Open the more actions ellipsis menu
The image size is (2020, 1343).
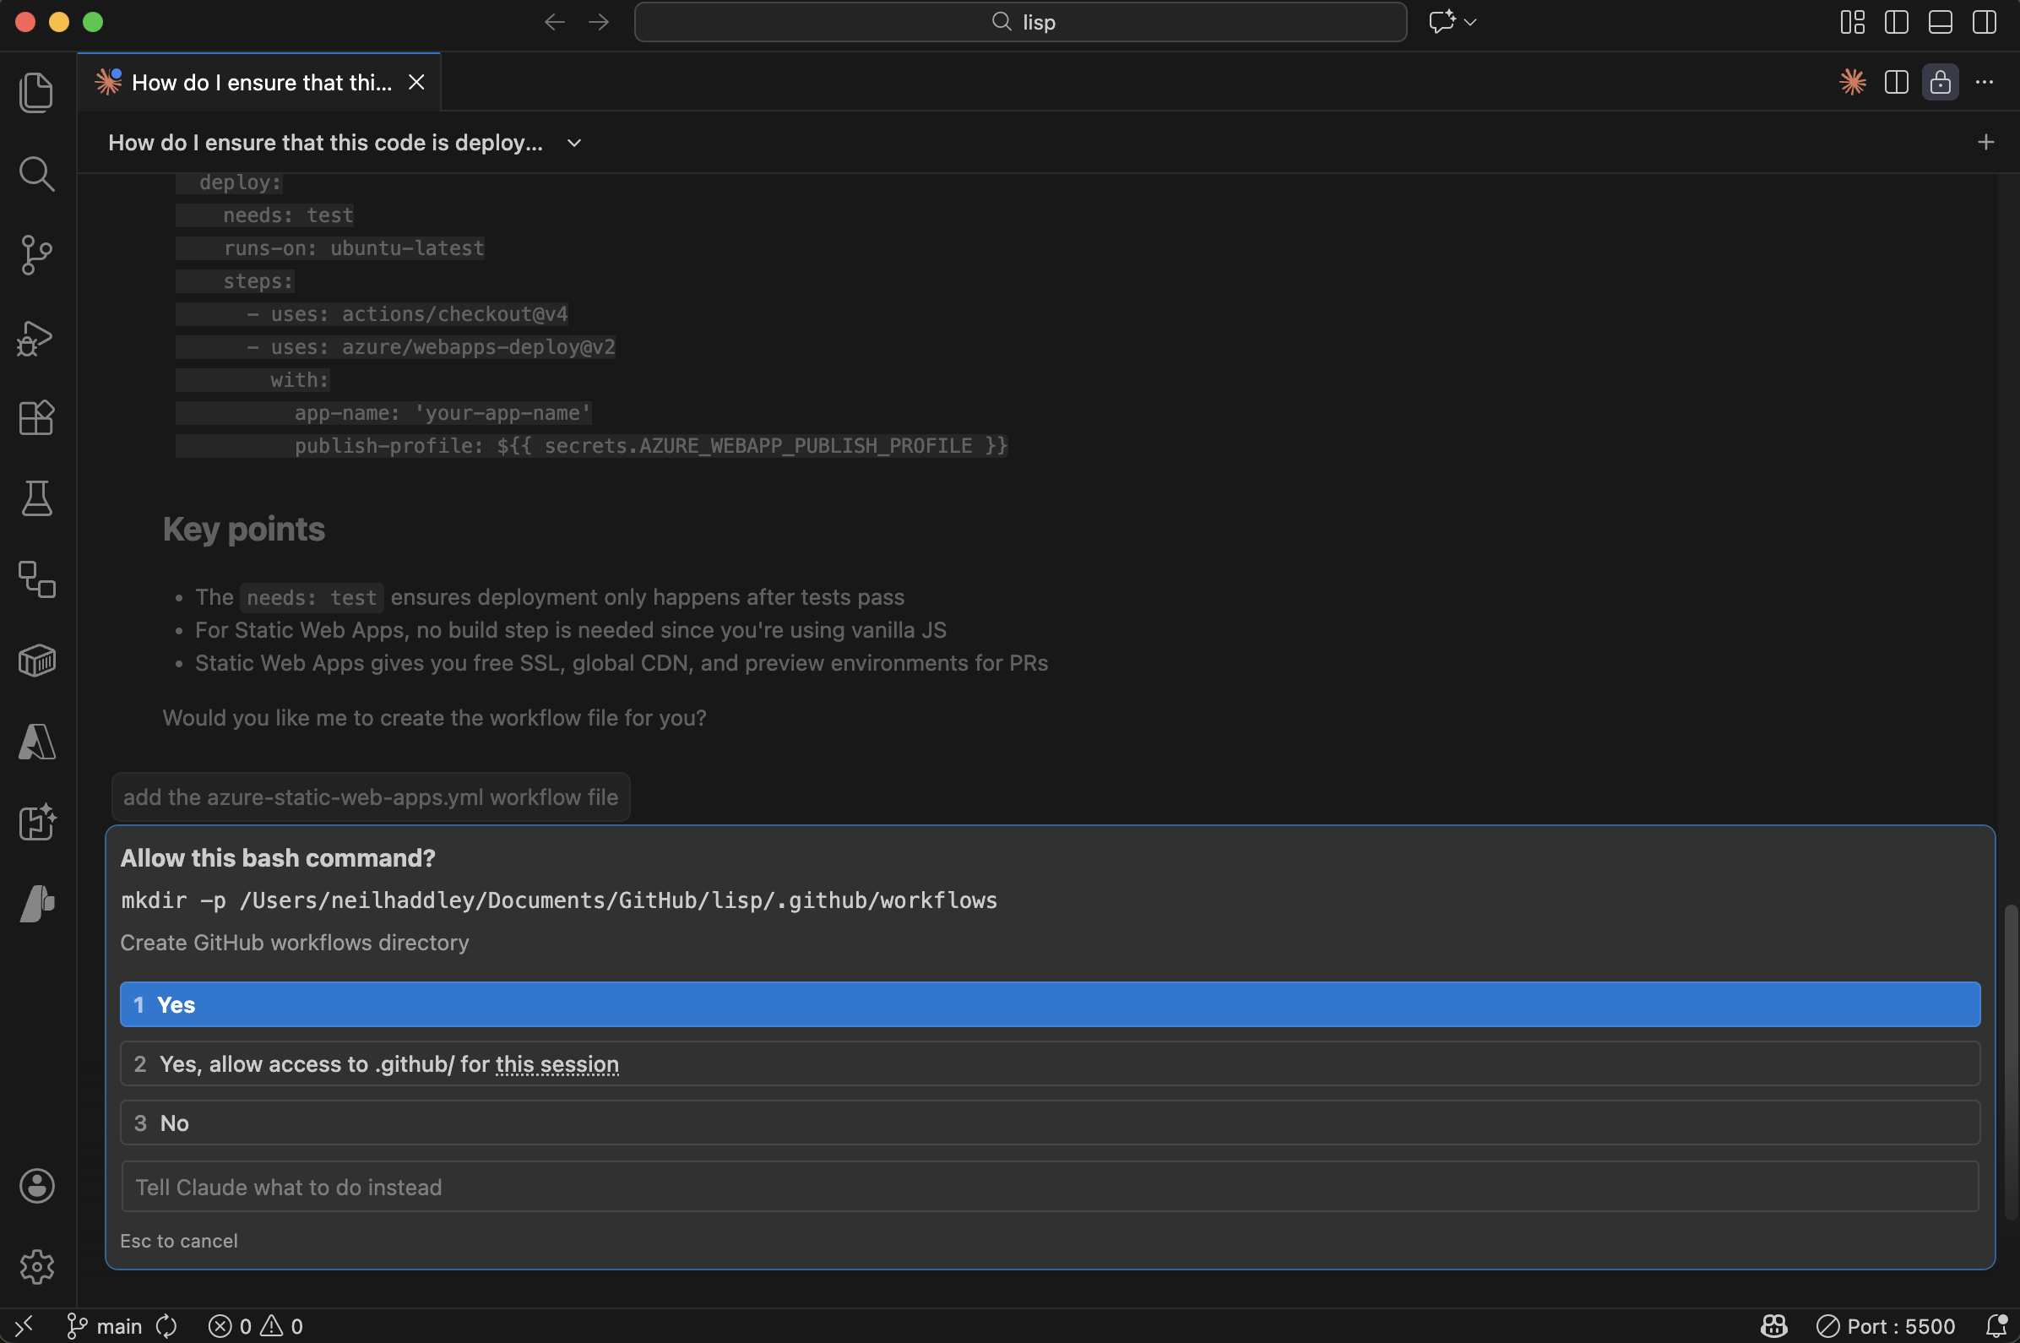pyautogui.click(x=1985, y=81)
